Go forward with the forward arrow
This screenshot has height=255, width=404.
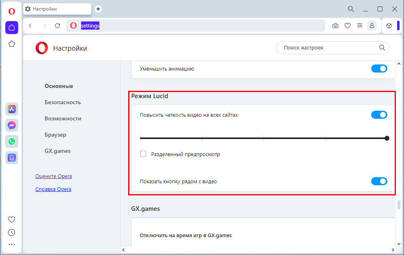(x=45, y=26)
